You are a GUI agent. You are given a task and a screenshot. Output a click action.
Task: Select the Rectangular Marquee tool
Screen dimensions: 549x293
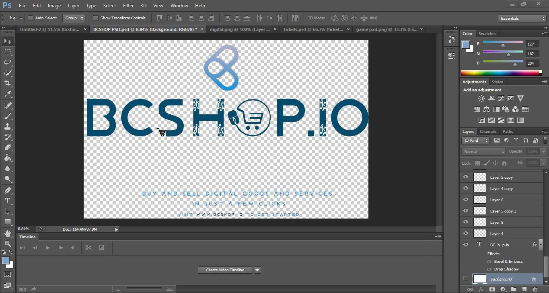pos(8,52)
